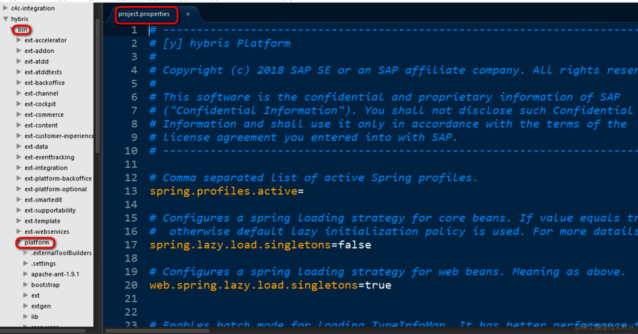Click line number 20 in gutter
Screen dimensions: 638x334
pyautogui.click(x=131, y=285)
